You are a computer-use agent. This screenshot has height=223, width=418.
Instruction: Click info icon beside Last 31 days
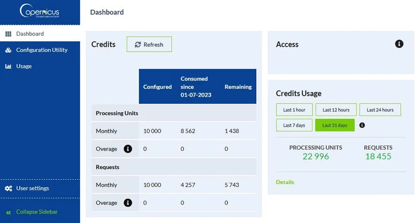[x=362, y=125]
